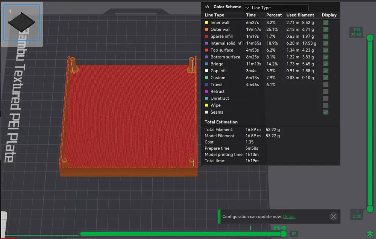Click the magenta Retract color swatch
Screen dimensions: 376x239
pyautogui.click(x=206, y=91)
